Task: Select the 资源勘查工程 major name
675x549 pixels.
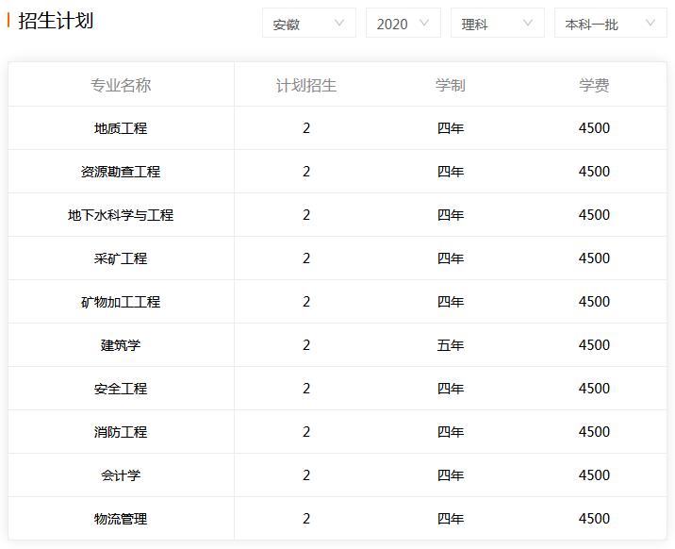Action: pyautogui.click(x=121, y=172)
